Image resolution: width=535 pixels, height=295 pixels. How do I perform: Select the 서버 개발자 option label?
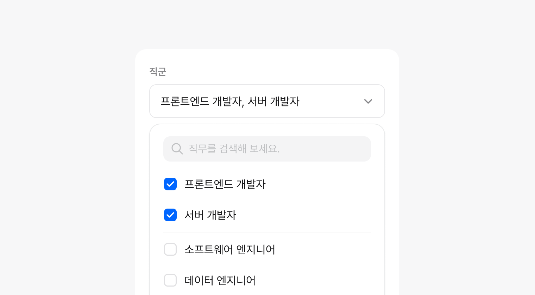coord(210,215)
